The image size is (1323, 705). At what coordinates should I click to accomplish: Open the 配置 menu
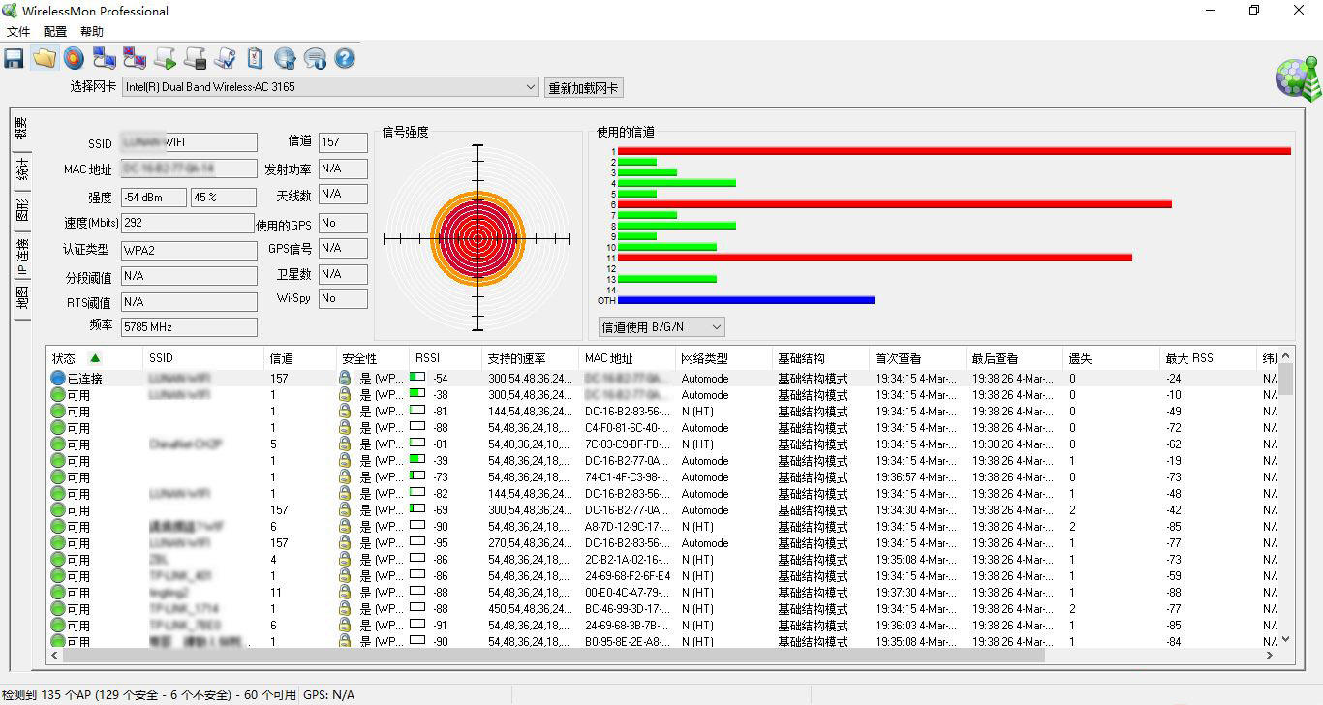(x=56, y=32)
